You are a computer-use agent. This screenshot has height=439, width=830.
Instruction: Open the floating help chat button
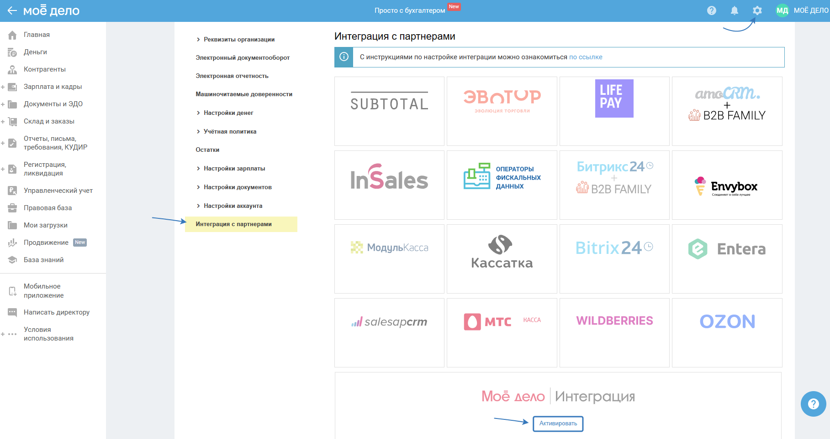pos(814,404)
